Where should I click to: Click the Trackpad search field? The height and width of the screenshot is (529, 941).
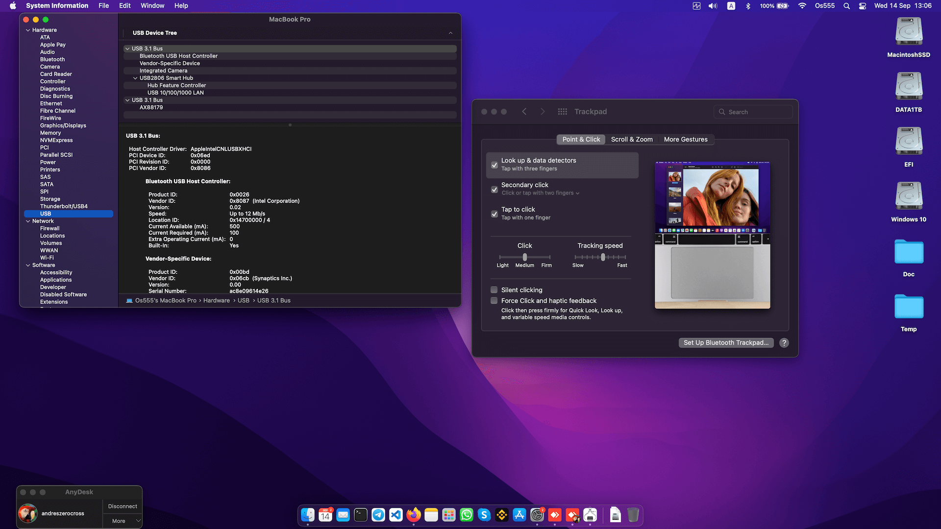click(753, 111)
